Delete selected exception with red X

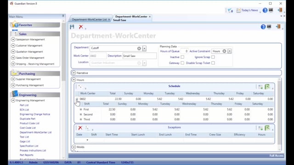point(80,128)
